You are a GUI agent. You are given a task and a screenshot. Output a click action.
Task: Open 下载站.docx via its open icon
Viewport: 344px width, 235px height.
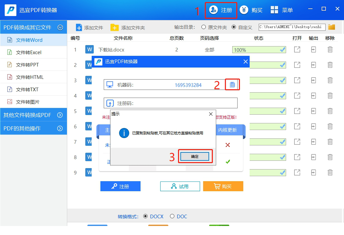297,49
